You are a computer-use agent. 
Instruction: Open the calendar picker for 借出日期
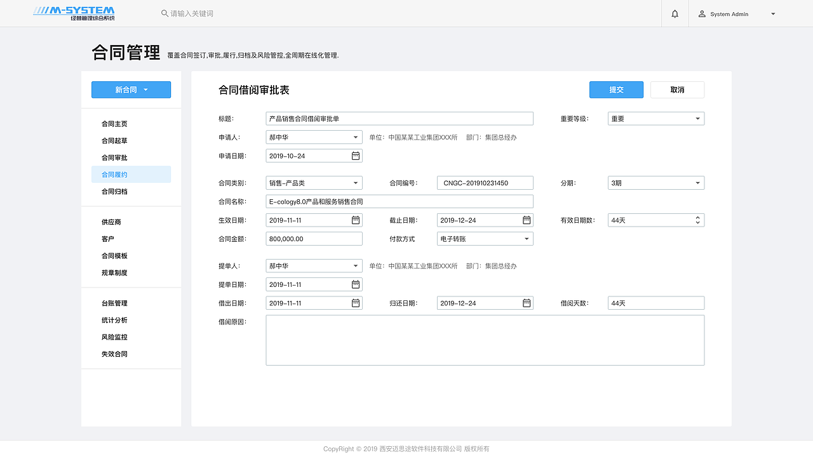tap(355, 303)
